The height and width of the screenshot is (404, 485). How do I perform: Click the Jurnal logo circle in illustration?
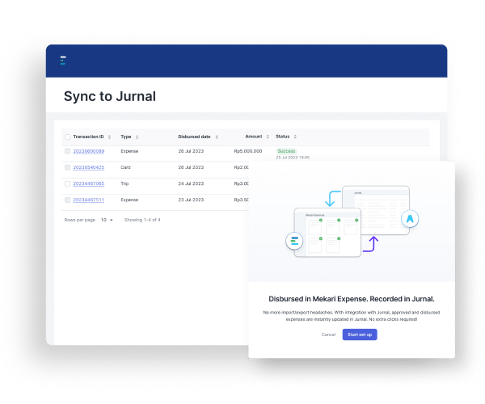[x=410, y=218]
